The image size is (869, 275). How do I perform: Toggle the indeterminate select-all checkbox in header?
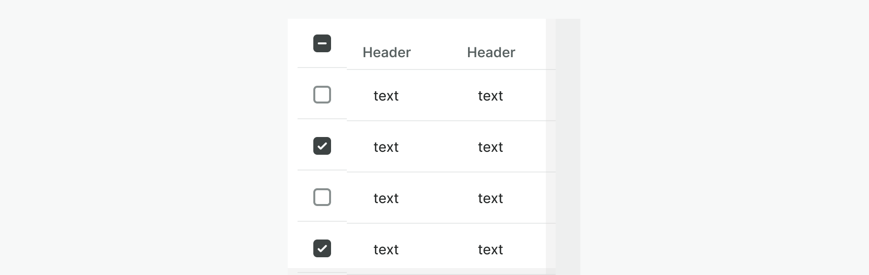click(322, 43)
